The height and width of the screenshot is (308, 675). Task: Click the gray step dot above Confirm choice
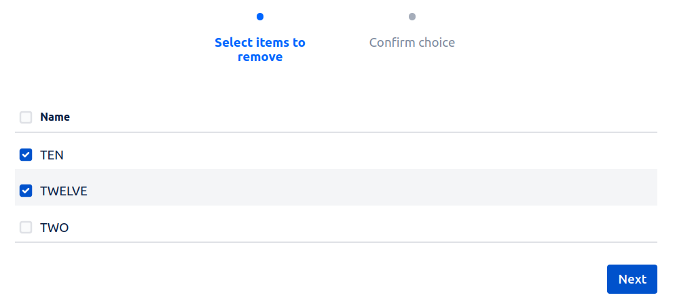[412, 16]
